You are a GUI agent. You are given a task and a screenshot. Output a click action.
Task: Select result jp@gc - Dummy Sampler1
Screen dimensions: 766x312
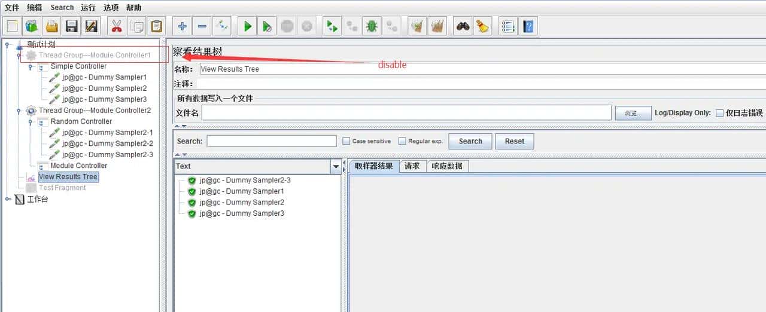[x=242, y=191]
